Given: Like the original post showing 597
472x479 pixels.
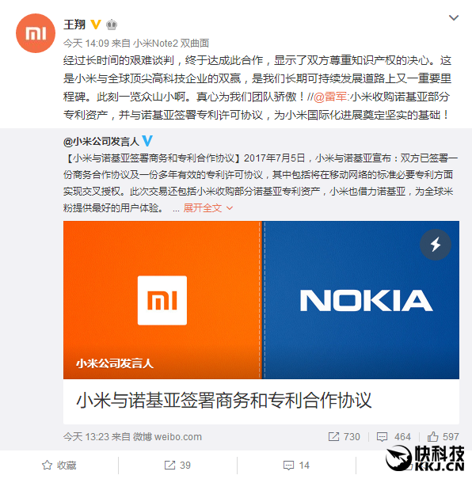Looking at the screenshot, I should (443, 437).
